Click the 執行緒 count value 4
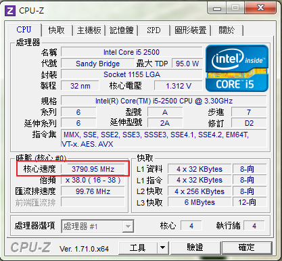Screen dimensions: 282x261 tap(254, 226)
